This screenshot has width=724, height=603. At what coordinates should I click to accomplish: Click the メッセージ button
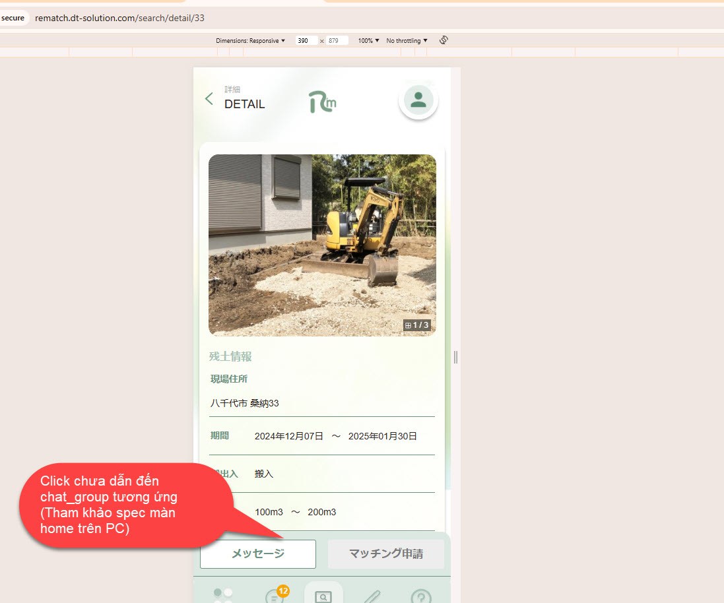(x=258, y=554)
